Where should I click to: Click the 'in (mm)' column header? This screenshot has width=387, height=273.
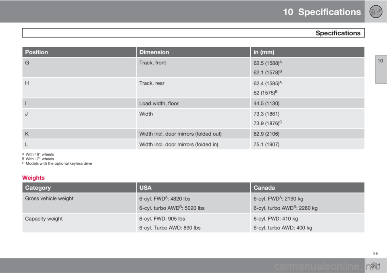pyautogui.click(x=308, y=52)
